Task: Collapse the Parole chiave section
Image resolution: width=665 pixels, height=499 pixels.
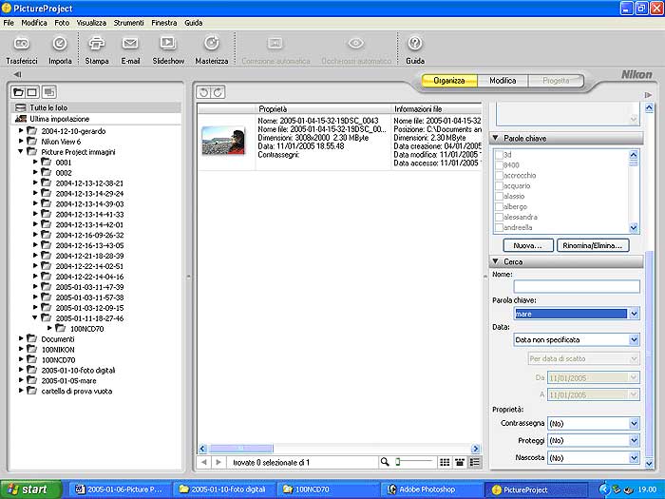Action: (495, 139)
